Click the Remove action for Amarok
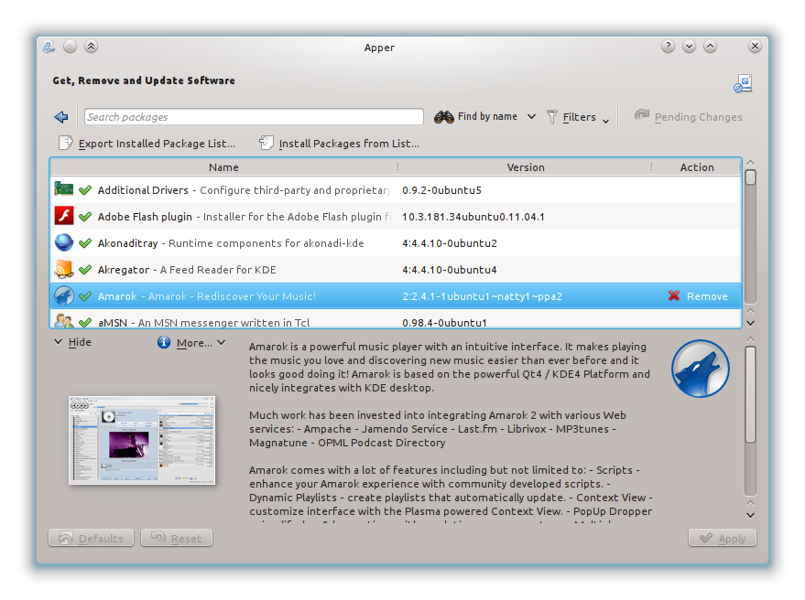This screenshot has width=805, height=600. click(x=698, y=296)
